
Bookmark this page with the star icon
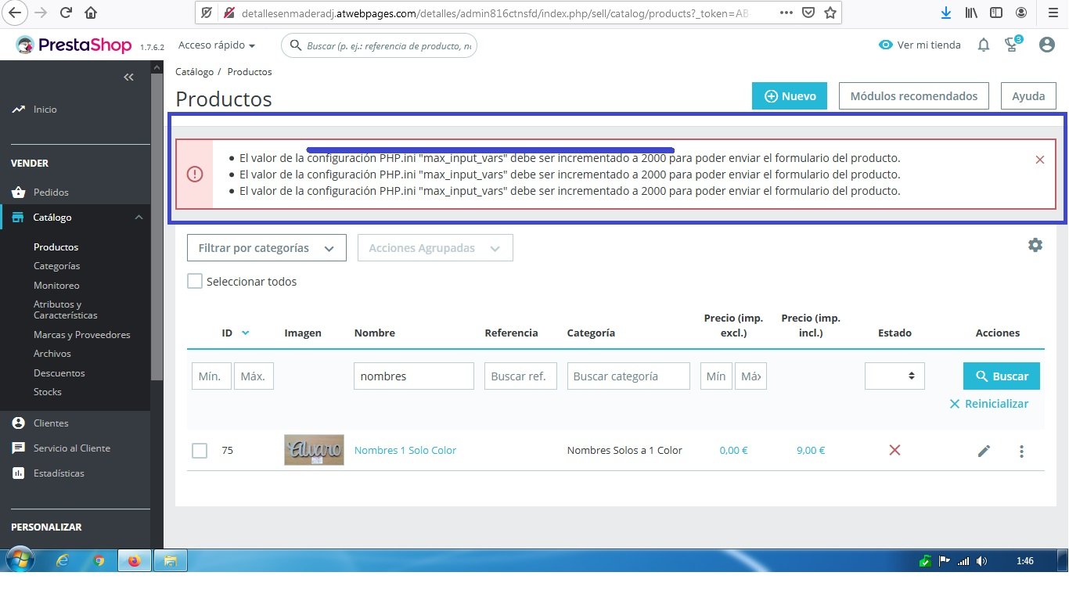coord(830,13)
